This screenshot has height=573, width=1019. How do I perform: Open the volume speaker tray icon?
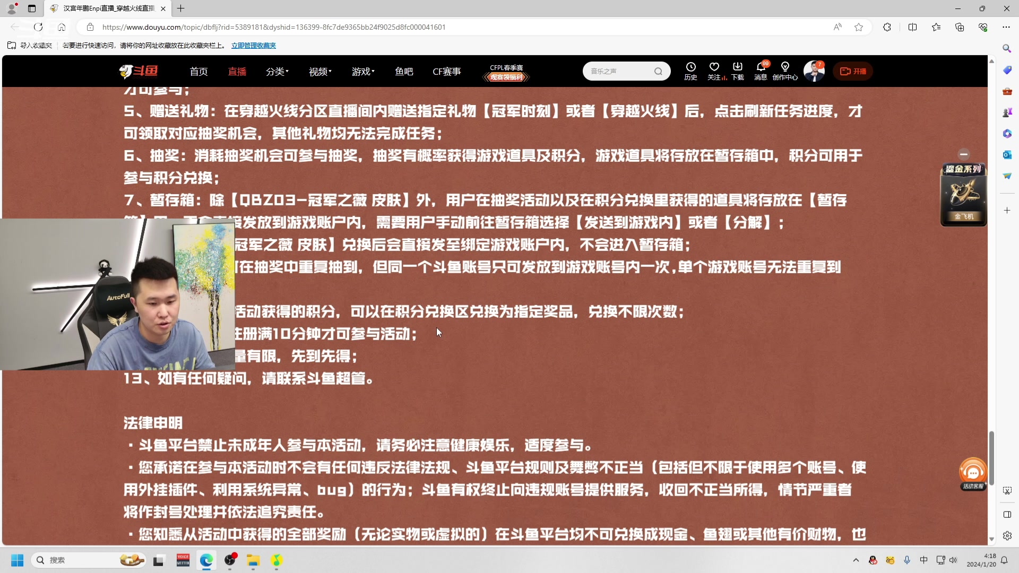[953, 560]
